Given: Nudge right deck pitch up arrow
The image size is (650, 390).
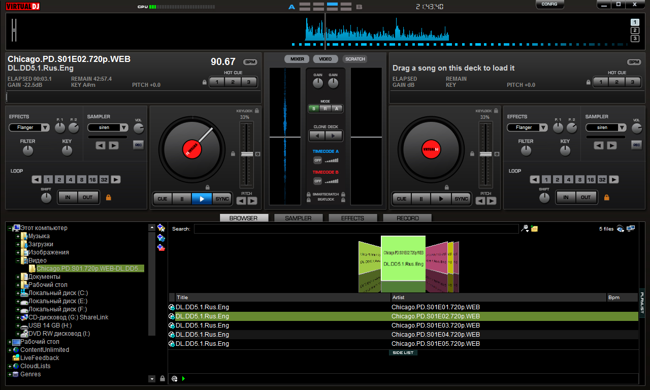Looking at the screenshot, I should [x=491, y=201].
